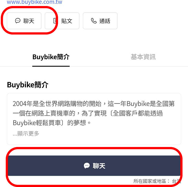Click the phone handset icon for 通話
Image resolution: width=188 pixels, height=187 pixels.
(x=94, y=21)
